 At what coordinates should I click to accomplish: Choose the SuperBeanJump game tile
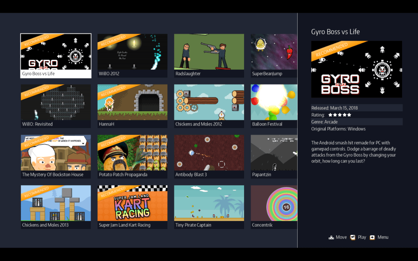tap(274, 55)
